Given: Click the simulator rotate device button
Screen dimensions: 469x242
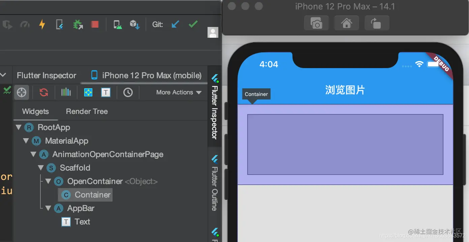Looking at the screenshot, I should point(377,23).
